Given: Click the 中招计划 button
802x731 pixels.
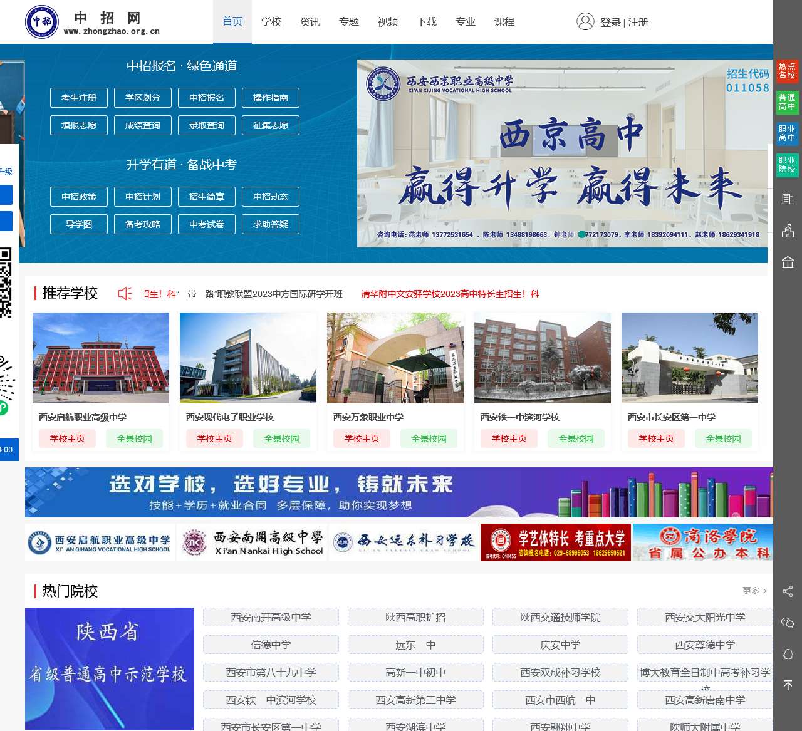Looking at the screenshot, I should (143, 197).
